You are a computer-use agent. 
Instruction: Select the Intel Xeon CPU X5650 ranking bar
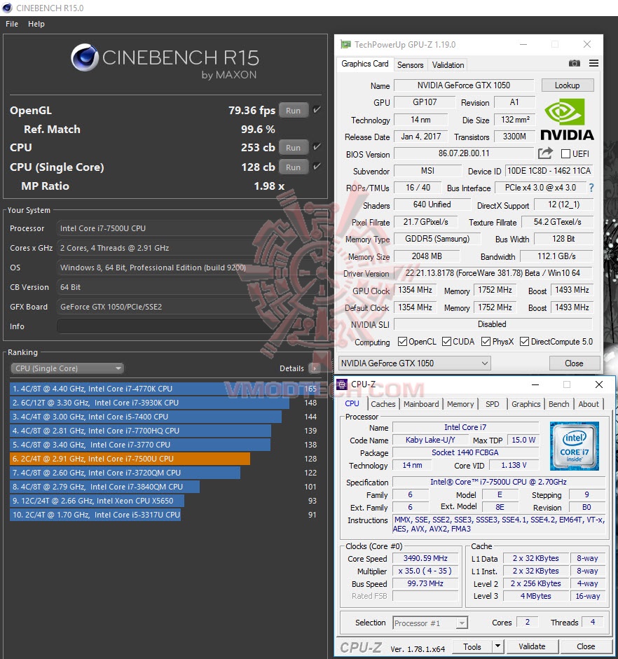[x=97, y=501]
